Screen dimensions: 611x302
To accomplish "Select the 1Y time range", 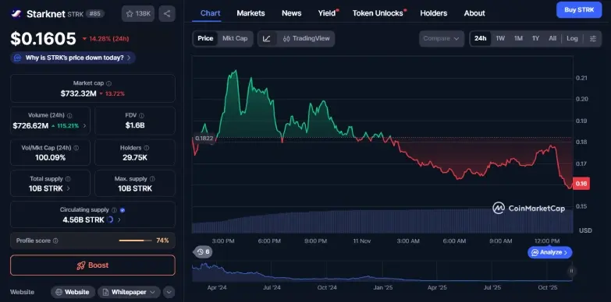I will coord(536,38).
